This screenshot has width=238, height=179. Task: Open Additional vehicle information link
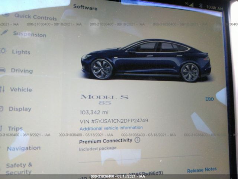(x=111, y=128)
